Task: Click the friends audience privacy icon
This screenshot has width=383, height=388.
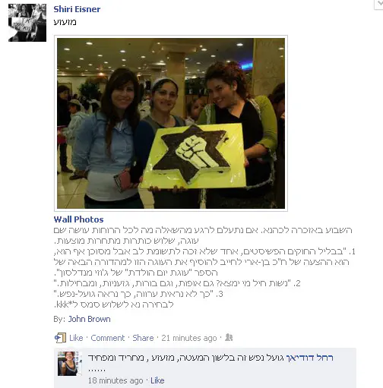Action: 229,337
